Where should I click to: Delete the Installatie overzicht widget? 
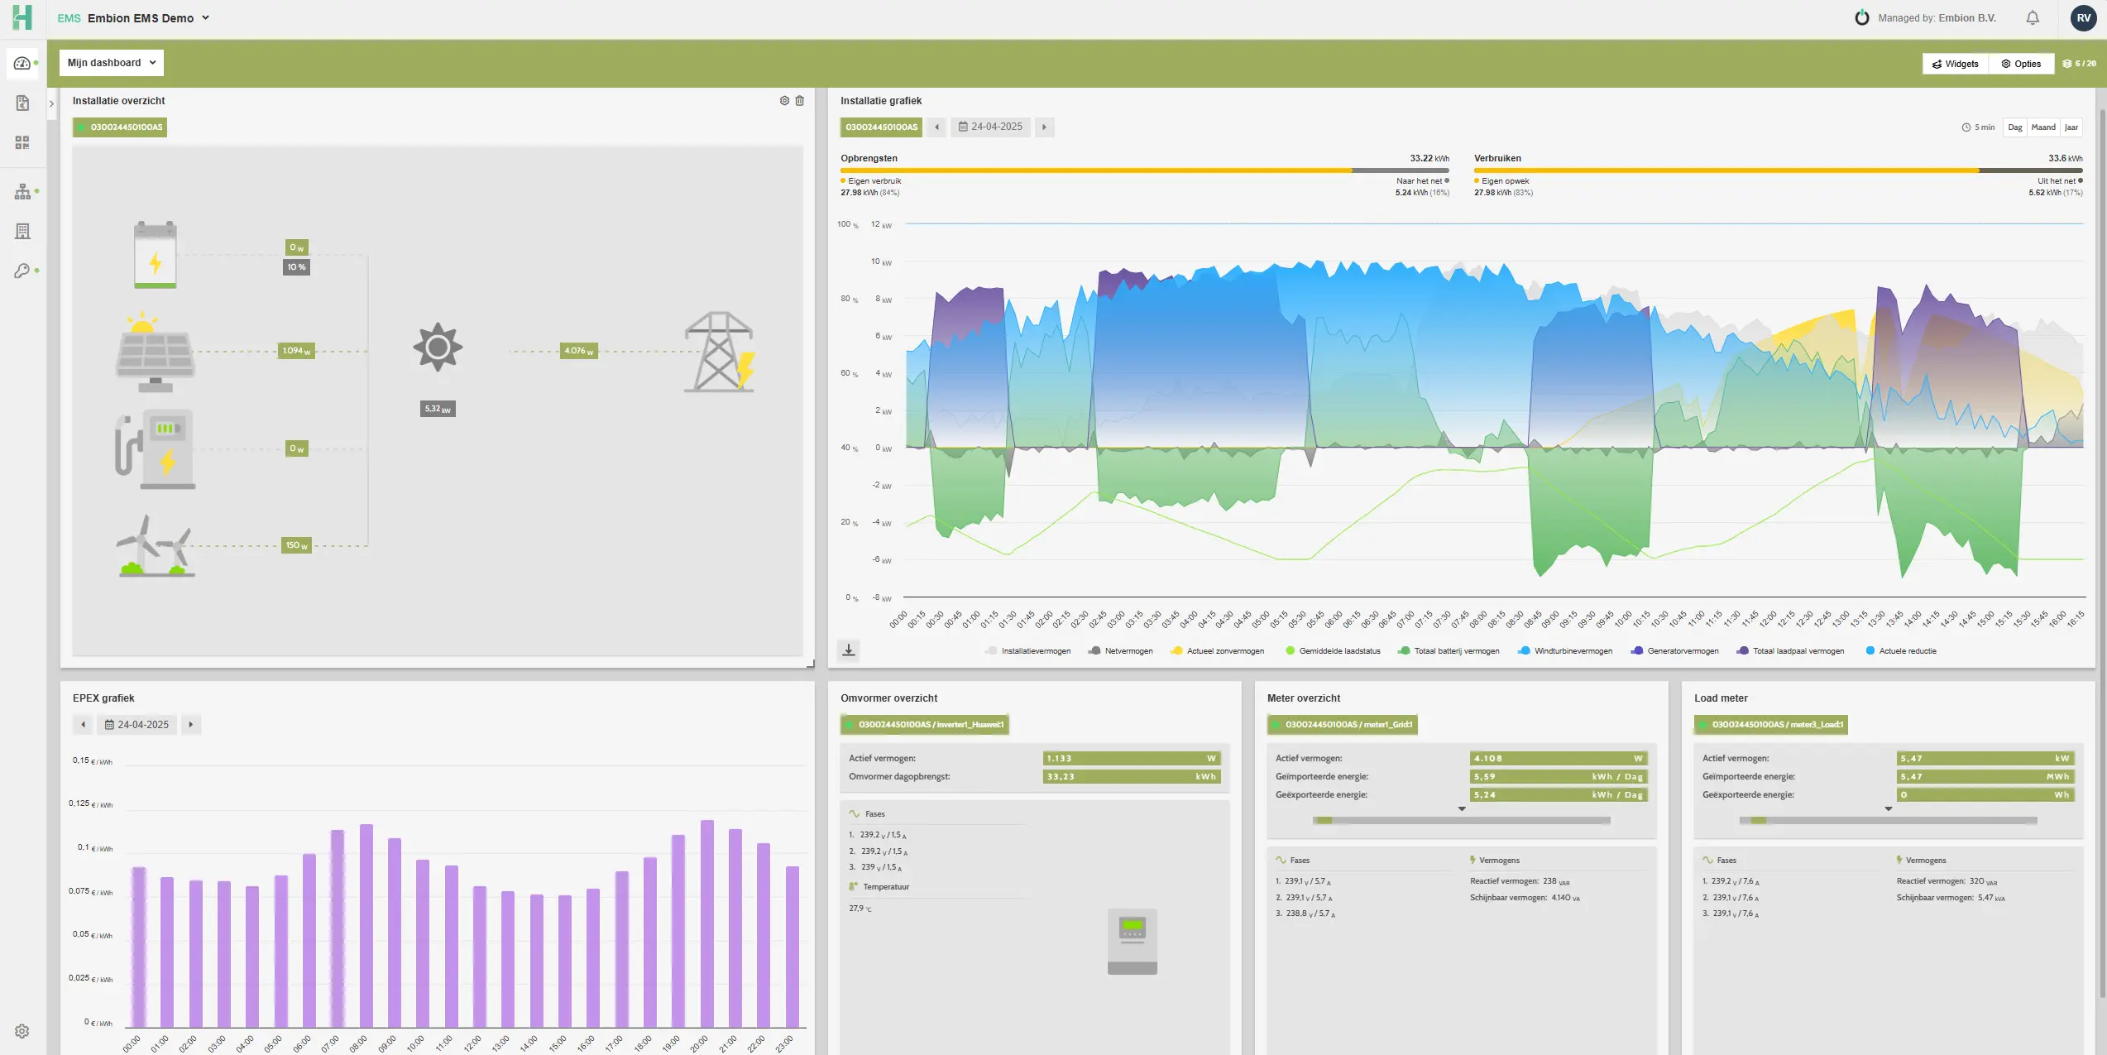click(800, 101)
